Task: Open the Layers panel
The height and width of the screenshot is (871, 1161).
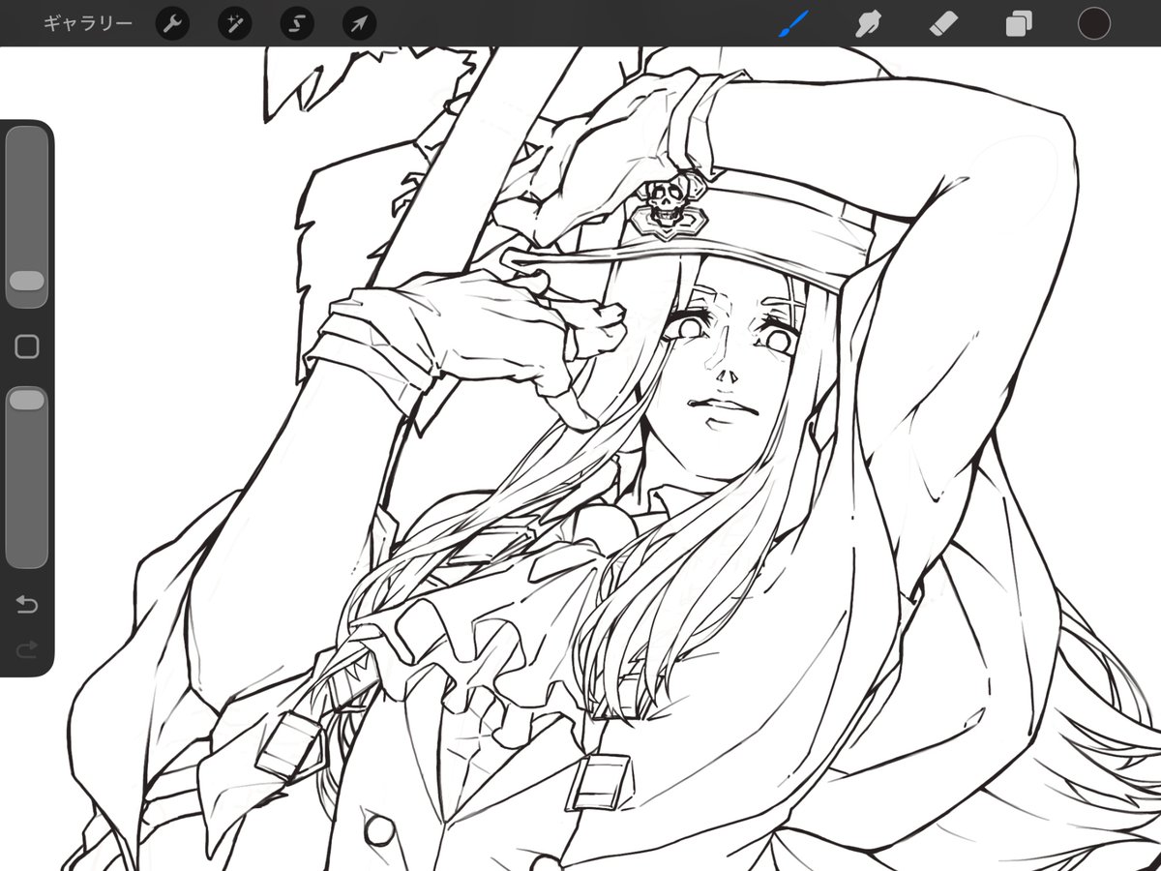Action: (1019, 23)
